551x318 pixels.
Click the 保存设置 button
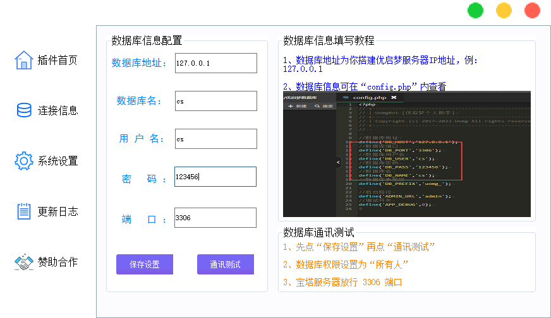click(x=145, y=264)
